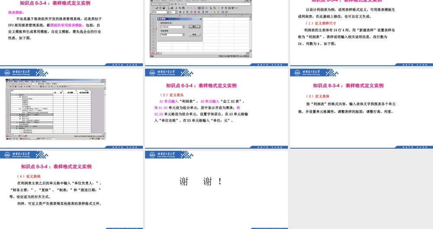The image size is (433, 229).
Task: Click the up arrow of the spreadsheet vertical scrollbar
Action: coord(250,16)
